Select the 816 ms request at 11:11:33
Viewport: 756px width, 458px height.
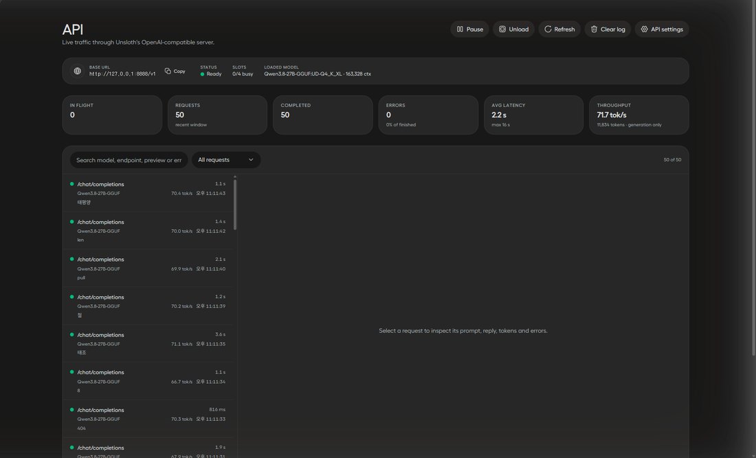coord(148,418)
